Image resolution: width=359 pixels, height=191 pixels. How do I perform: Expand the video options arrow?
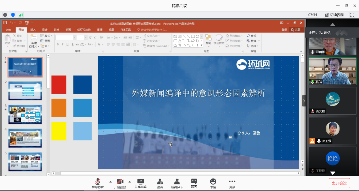[x=130, y=182]
